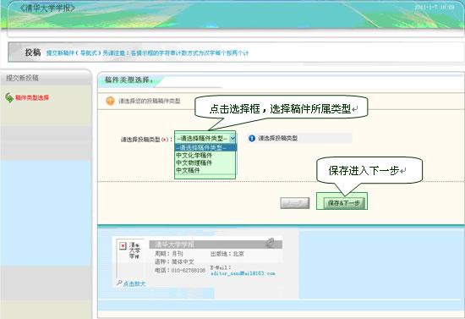Click orange warning icon beside 请选择您的投稿稿件类型
Viewport: 465px width, 319px height.
[110, 101]
